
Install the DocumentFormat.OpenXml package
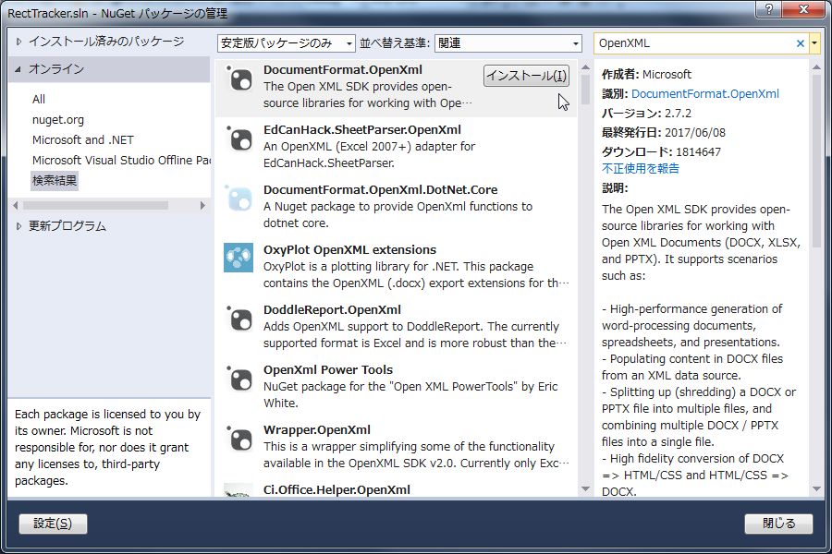pos(526,76)
